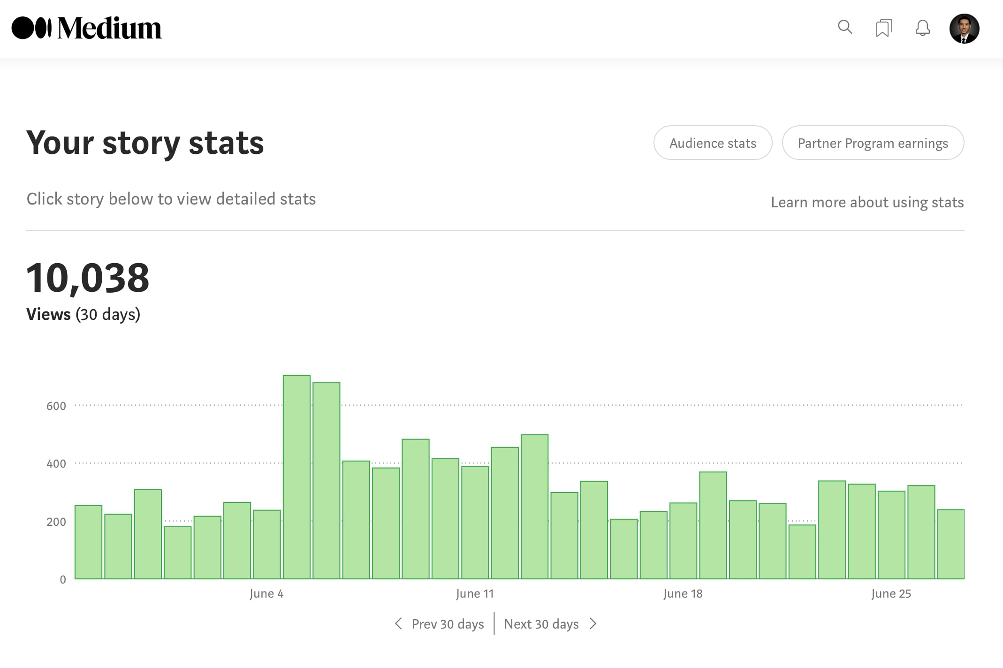The height and width of the screenshot is (668, 1003).
Task: Open Partner Program earnings
Action: click(x=873, y=143)
